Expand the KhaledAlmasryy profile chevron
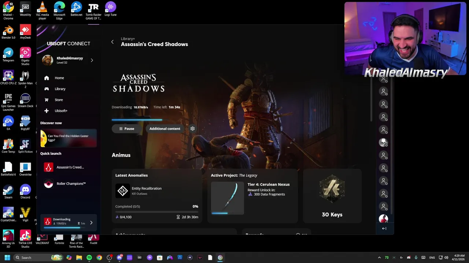The image size is (469, 263). tap(92, 60)
